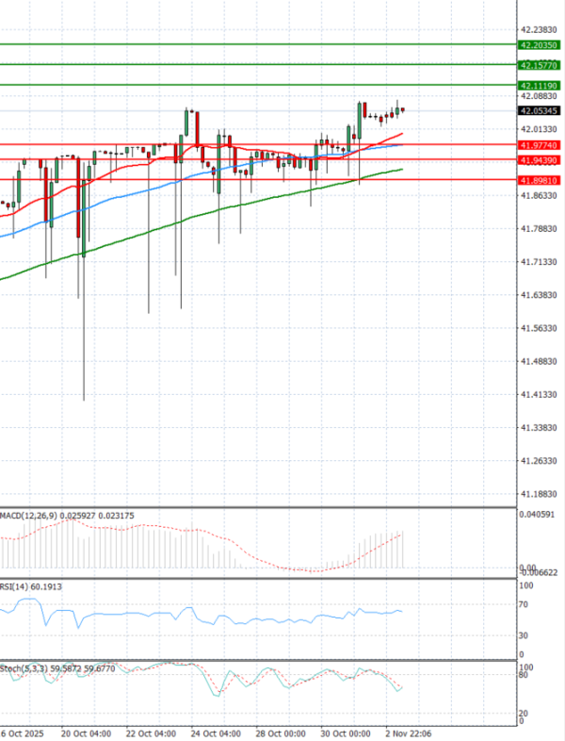The height and width of the screenshot is (741, 565).
Task: Select the 22 Oct 04:00 time axis label
Action: coord(151,733)
